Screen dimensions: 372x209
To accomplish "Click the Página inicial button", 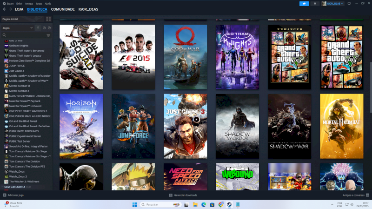I will (x=23, y=19).
